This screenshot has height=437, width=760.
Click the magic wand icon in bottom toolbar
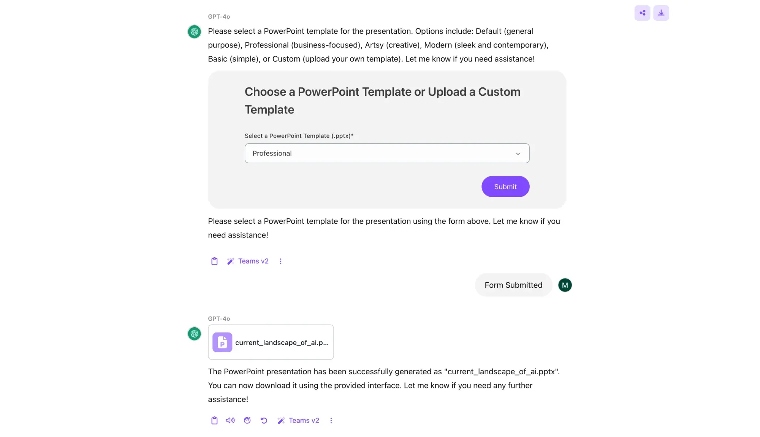coord(281,420)
